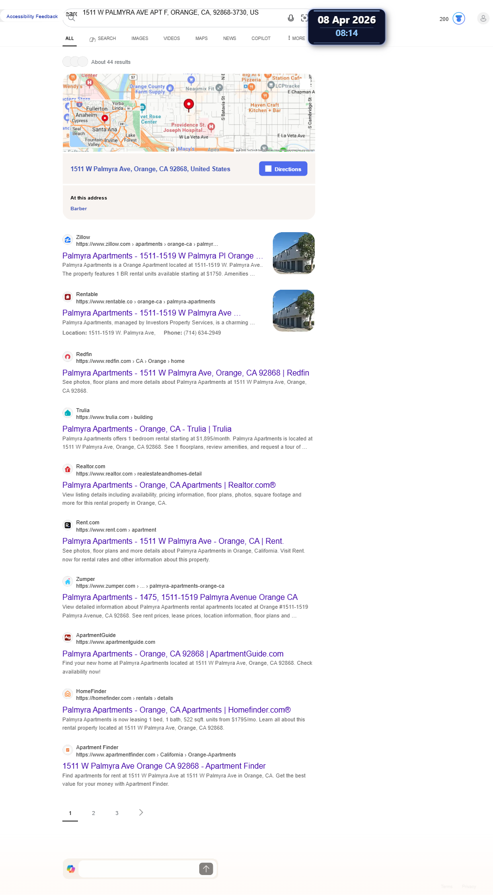
Task: Click the Apartment Finder favicon
Action: point(68,750)
